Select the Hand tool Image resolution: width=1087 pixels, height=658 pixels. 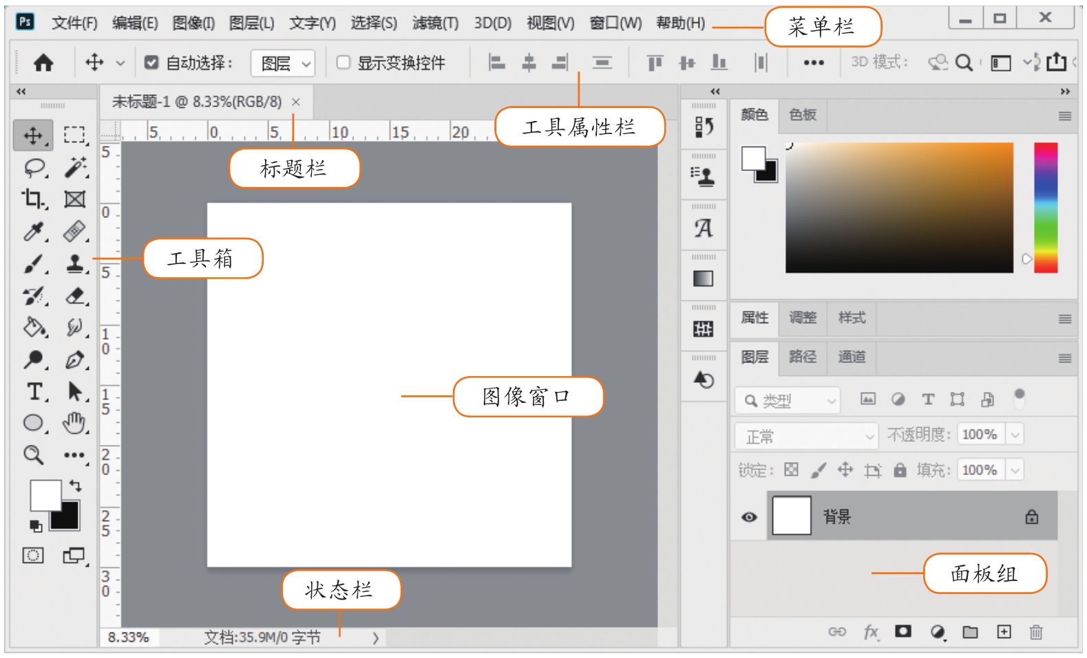coord(74,423)
